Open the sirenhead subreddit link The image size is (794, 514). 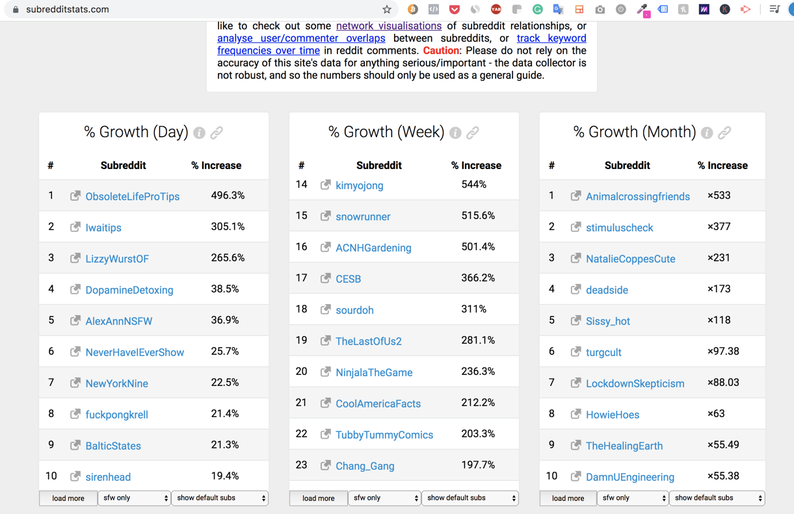(x=108, y=477)
